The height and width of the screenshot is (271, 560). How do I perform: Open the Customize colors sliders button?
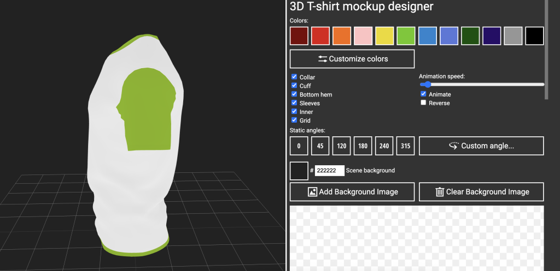352,59
